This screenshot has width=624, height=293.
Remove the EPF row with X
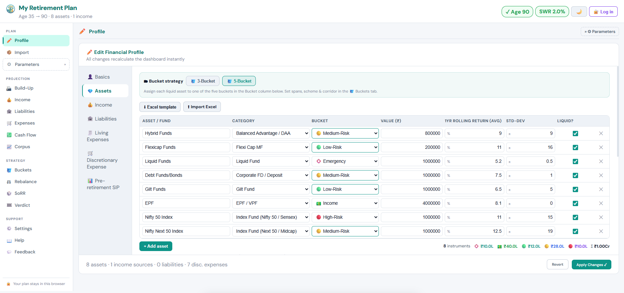point(601,203)
